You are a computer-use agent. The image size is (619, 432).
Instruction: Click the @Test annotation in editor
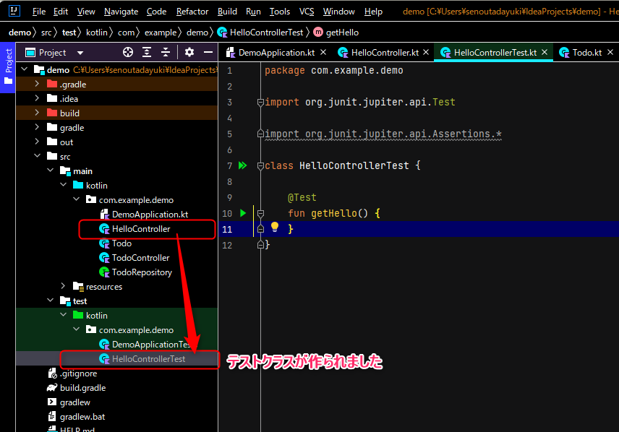pyautogui.click(x=302, y=197)
